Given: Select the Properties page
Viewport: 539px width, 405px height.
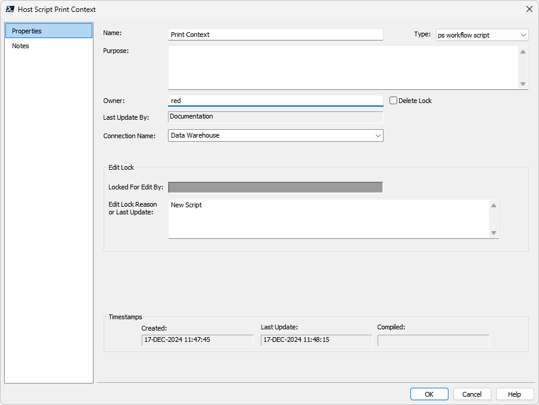Looking at the screenshot, I should 48,31.
